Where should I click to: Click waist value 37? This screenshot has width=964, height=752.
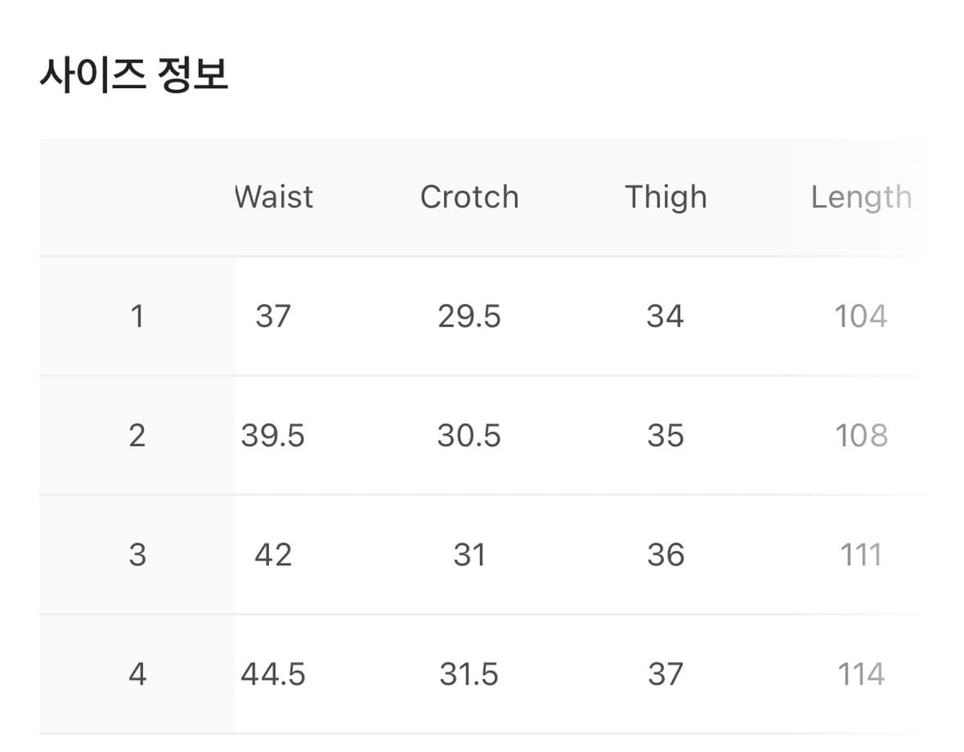pos(273,317)
